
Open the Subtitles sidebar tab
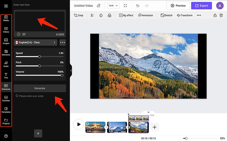click(x=6, y=98)
